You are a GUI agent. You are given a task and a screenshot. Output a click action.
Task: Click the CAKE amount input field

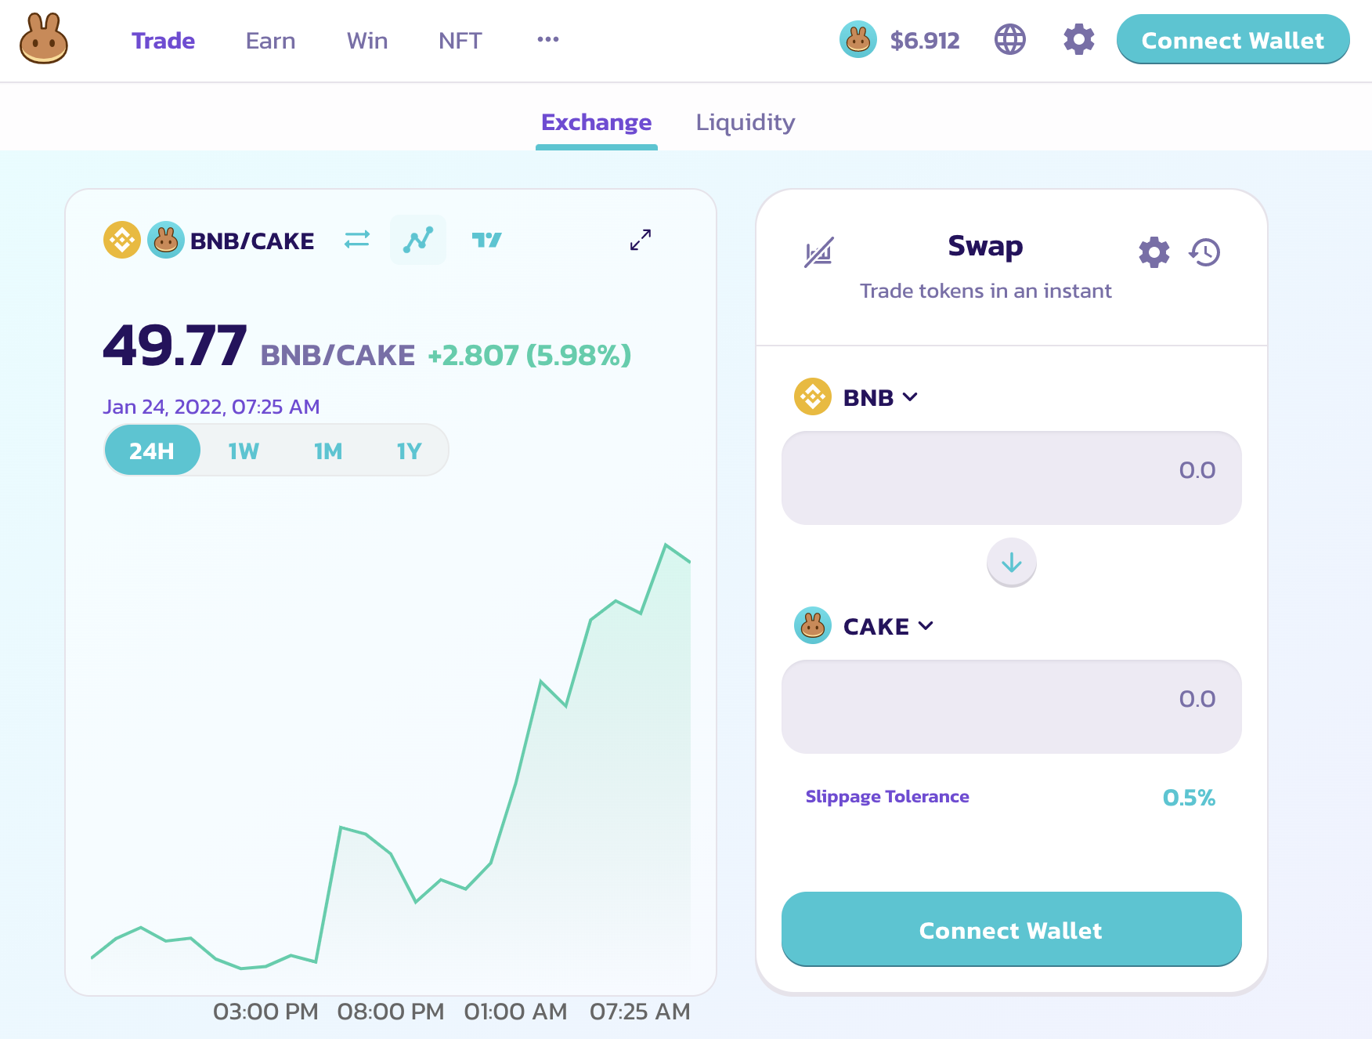click(x=1012, y=707)
